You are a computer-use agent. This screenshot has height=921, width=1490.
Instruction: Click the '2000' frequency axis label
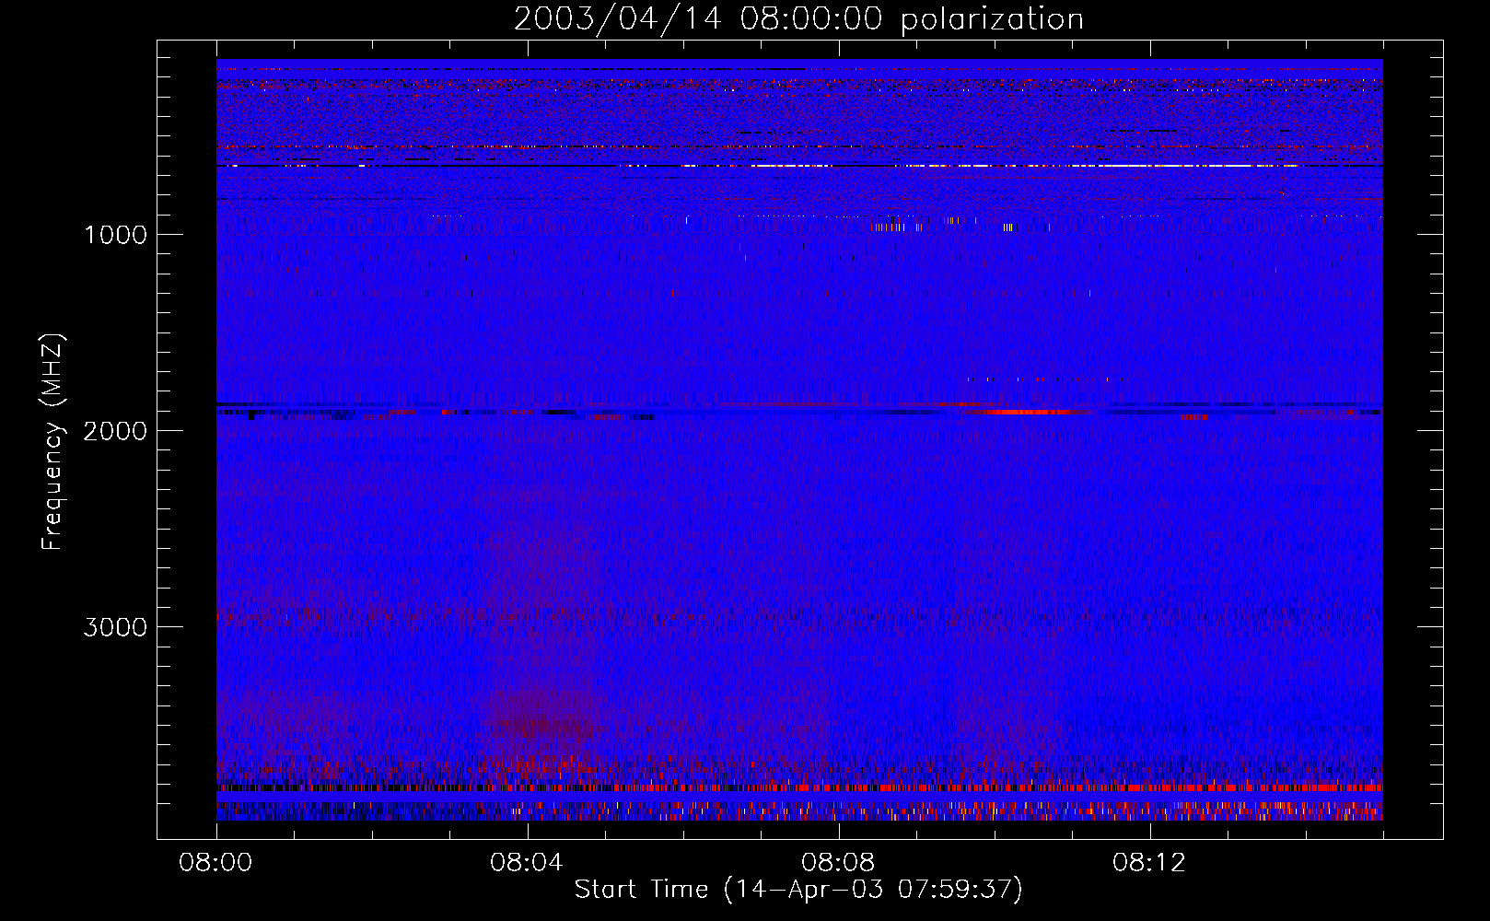[115, 431]
